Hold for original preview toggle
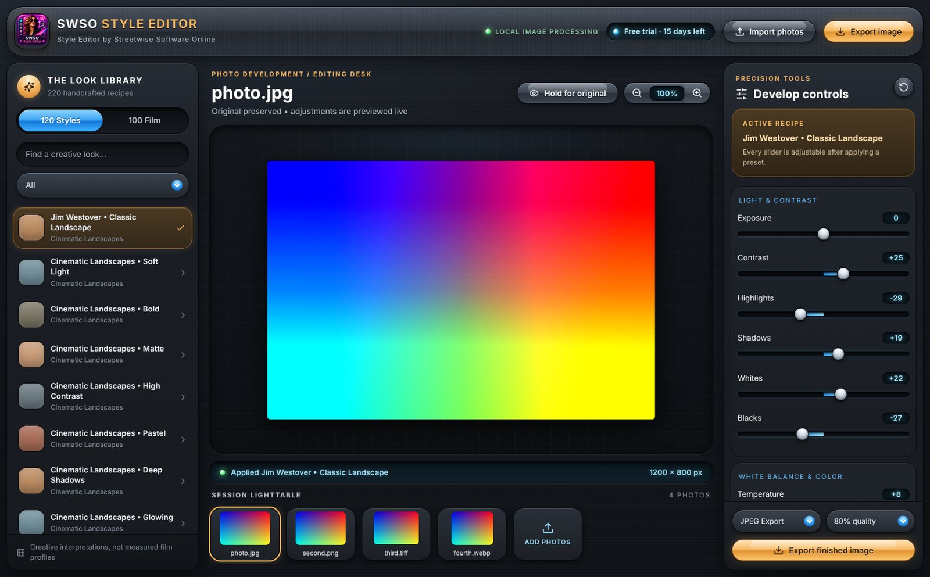The width and height of the screenshot is (930, 577). [x=567, y=93]
